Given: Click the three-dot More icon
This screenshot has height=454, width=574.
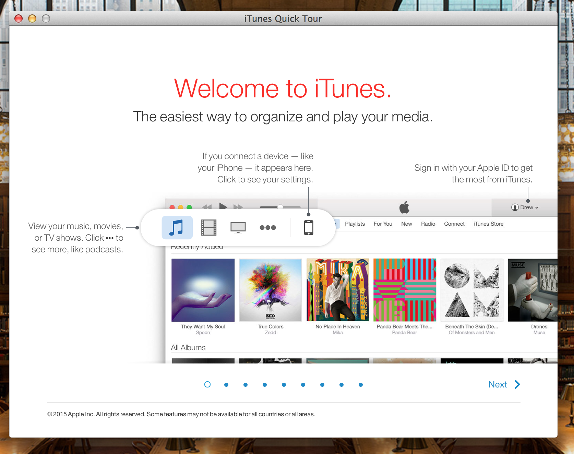Looking at the screenshot, I should coord(268,227).
